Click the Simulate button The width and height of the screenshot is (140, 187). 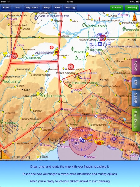pyautogui.click(x=116, y=8)
